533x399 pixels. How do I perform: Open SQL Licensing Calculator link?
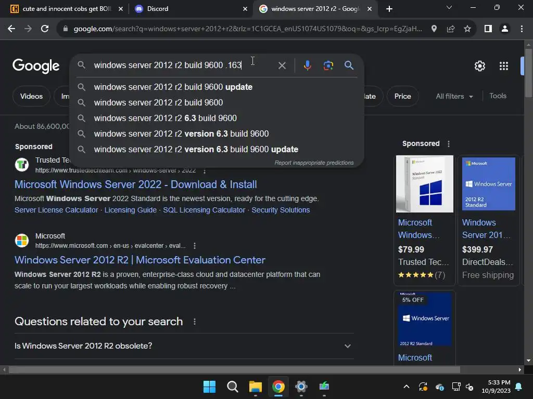pos(204,210)
